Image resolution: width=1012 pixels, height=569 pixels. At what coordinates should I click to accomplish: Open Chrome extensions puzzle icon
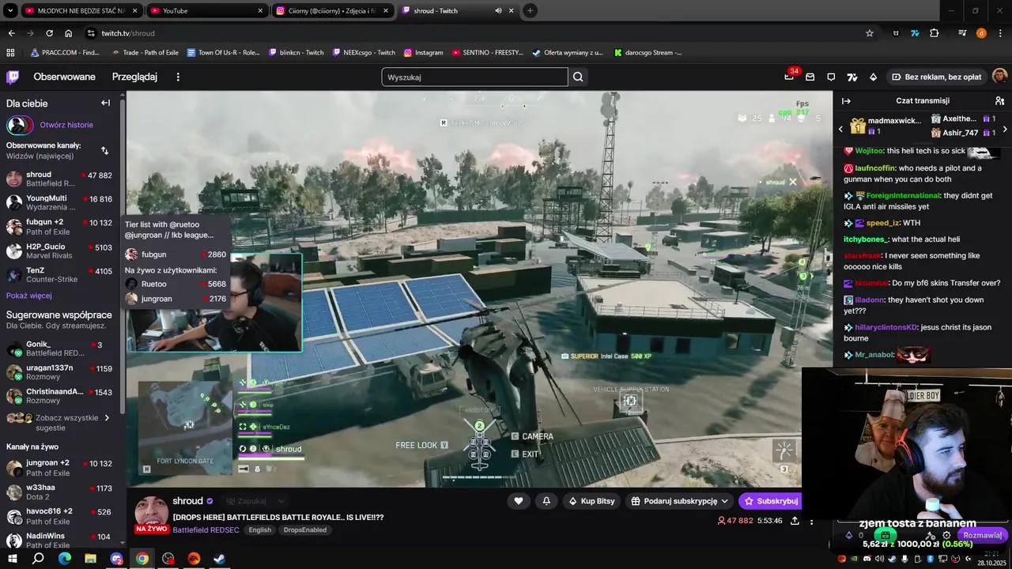point(935,33)
